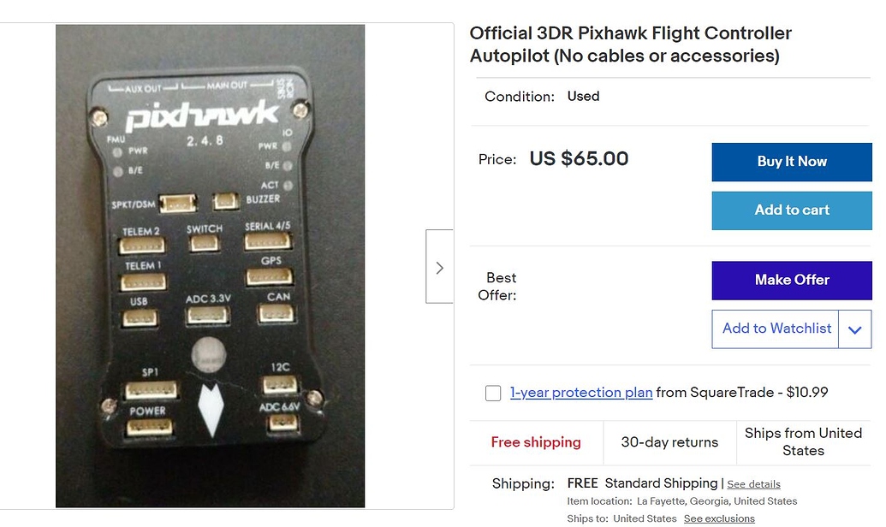
Task: Open the 1-year protection plan details link
Action: pos(581,393)
